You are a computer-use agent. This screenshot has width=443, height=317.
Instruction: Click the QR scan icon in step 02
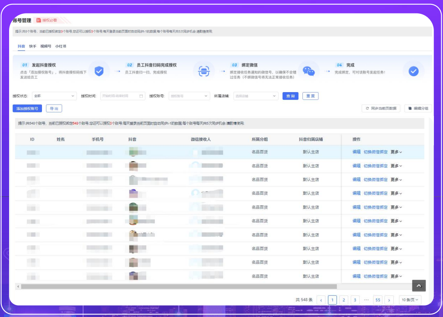(204, 71)
